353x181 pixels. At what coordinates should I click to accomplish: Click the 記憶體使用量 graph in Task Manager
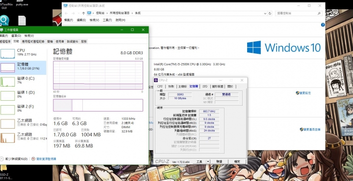tap(98, 75)
